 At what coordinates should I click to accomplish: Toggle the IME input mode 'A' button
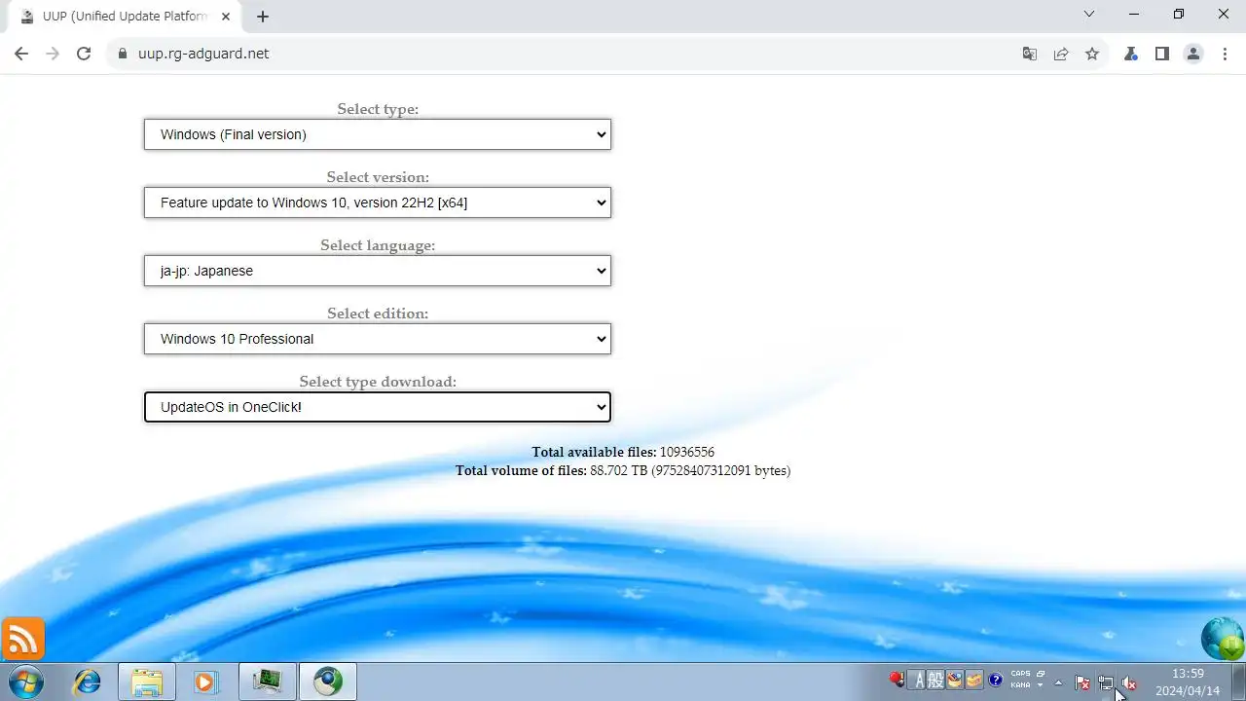click(x=918, y=680)
